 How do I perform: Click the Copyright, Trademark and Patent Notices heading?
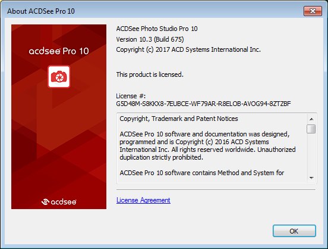coord(179,119)
